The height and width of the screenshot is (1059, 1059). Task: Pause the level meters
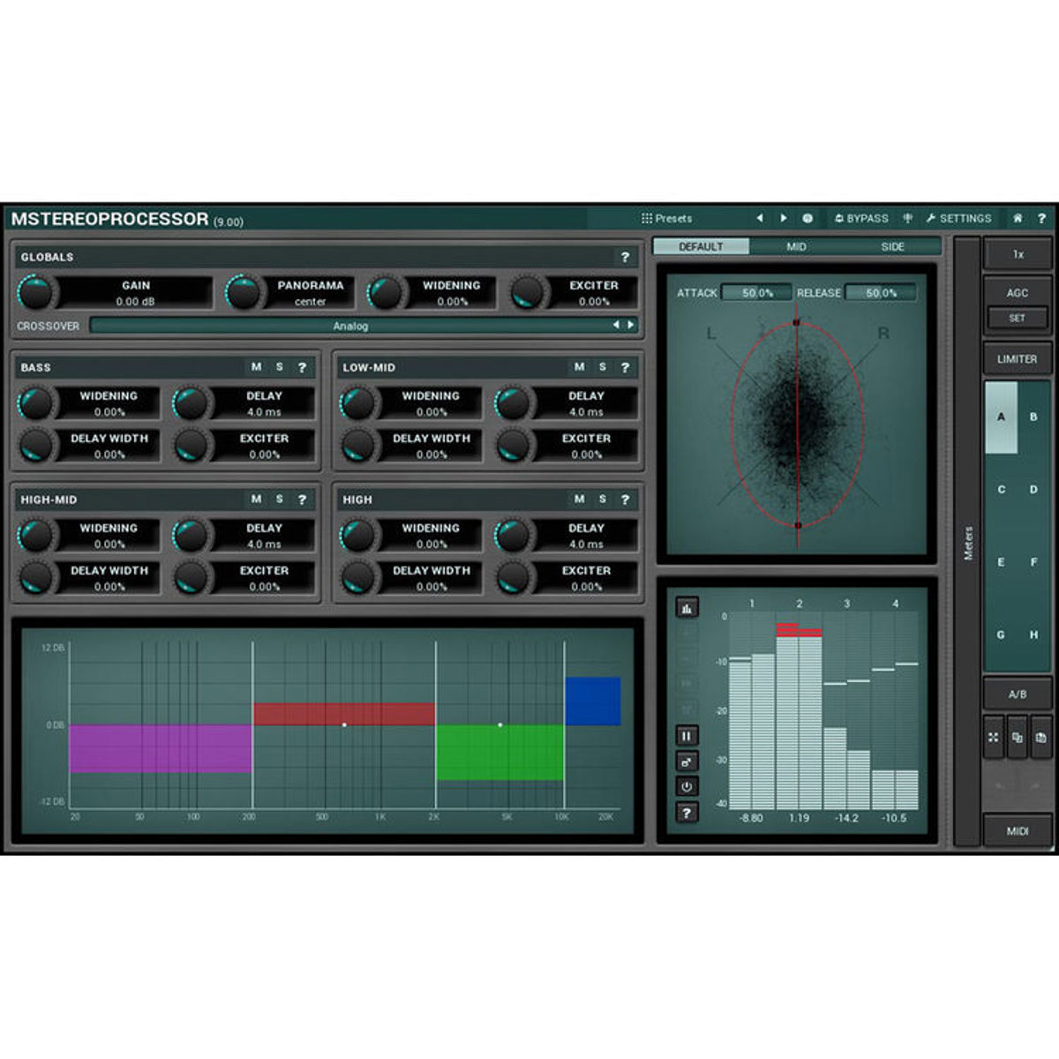tap(687, 735)
